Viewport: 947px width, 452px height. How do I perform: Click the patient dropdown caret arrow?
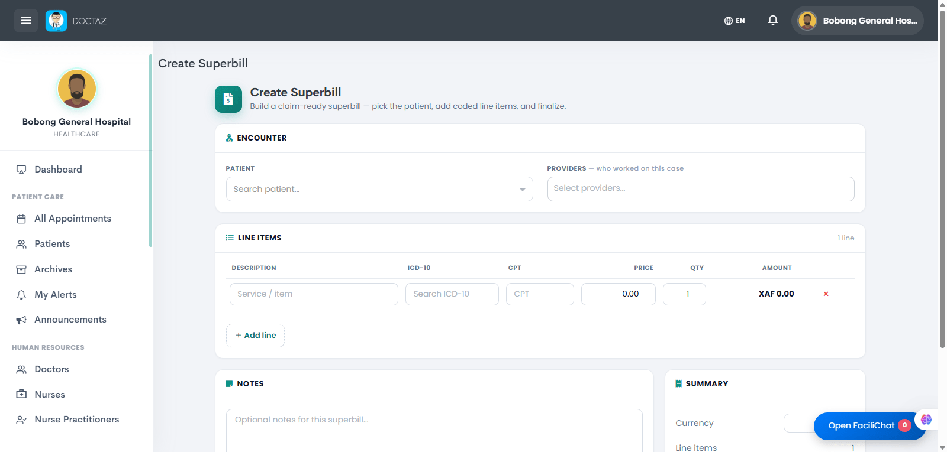(522, 190)
